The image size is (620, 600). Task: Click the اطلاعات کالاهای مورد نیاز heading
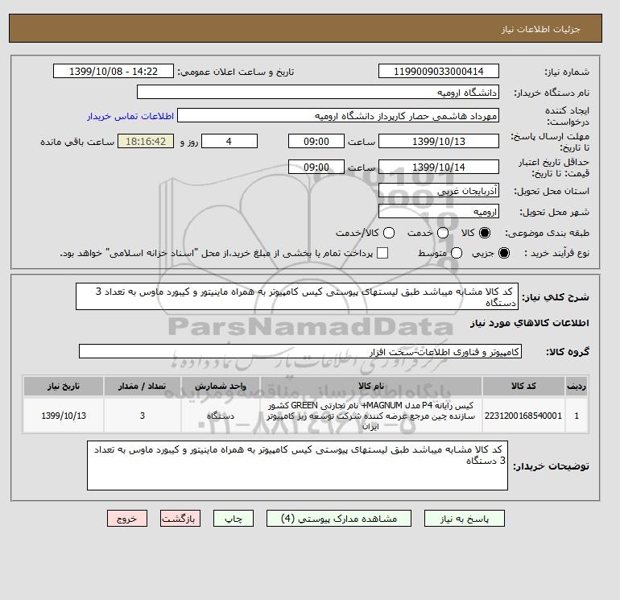(x=530, y=323)
